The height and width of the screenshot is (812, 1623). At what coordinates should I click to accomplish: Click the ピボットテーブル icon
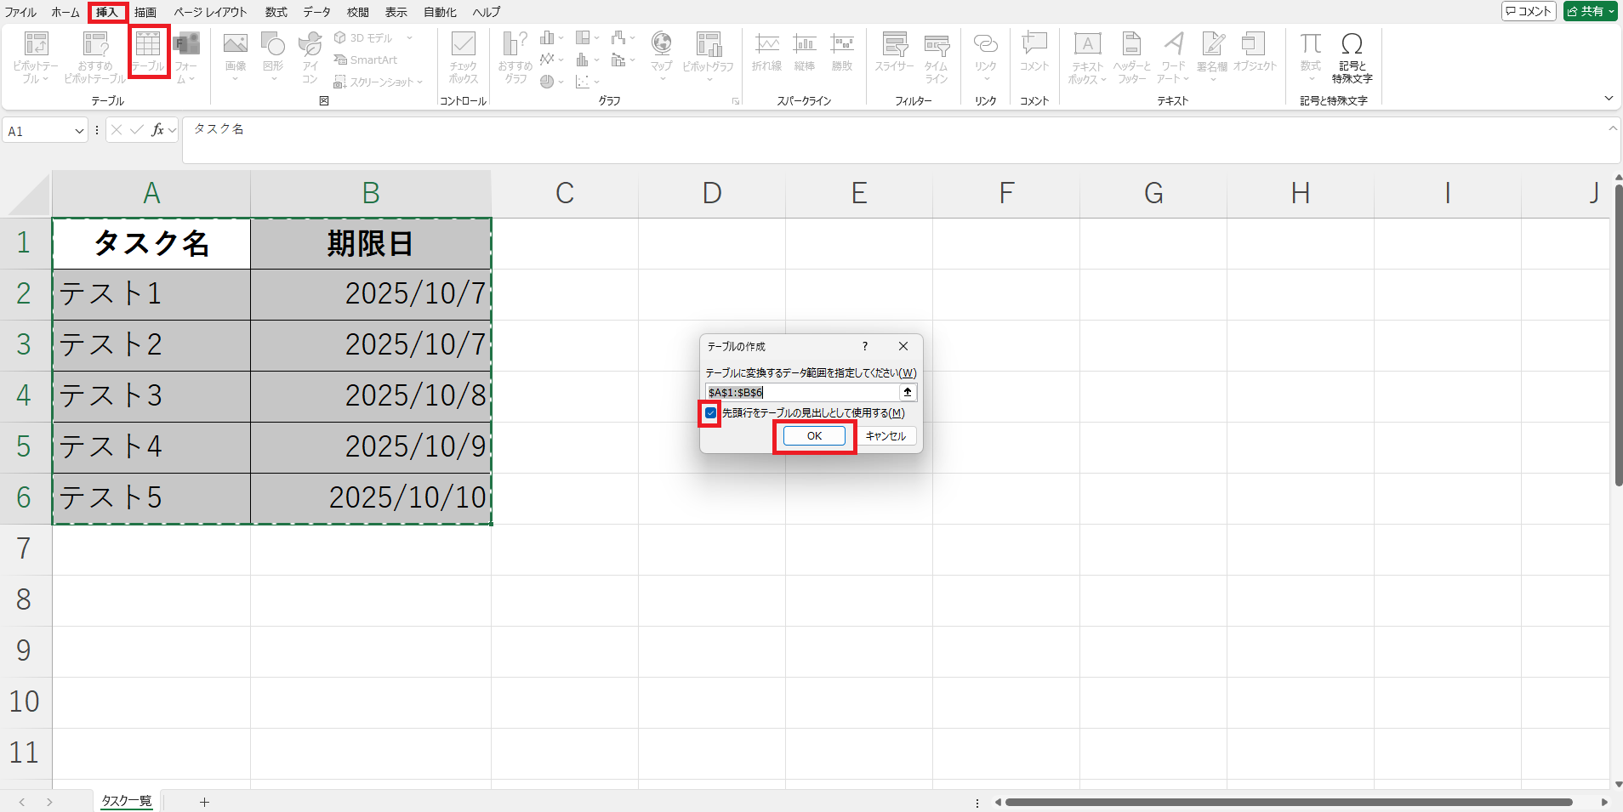tap(36, 56)
